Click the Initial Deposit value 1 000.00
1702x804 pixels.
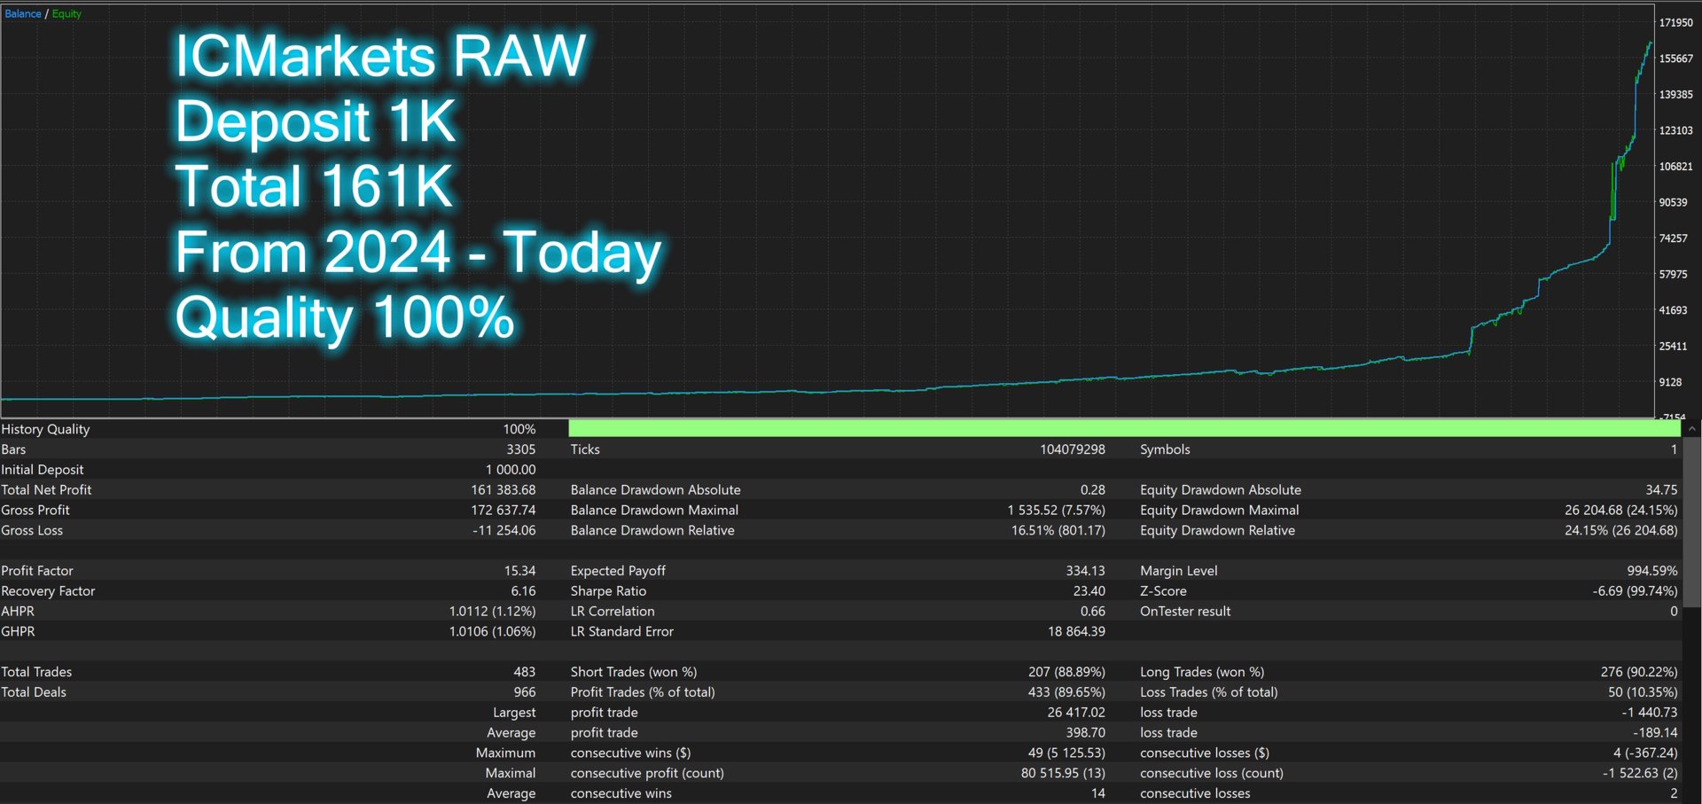(x=511, y=470)
